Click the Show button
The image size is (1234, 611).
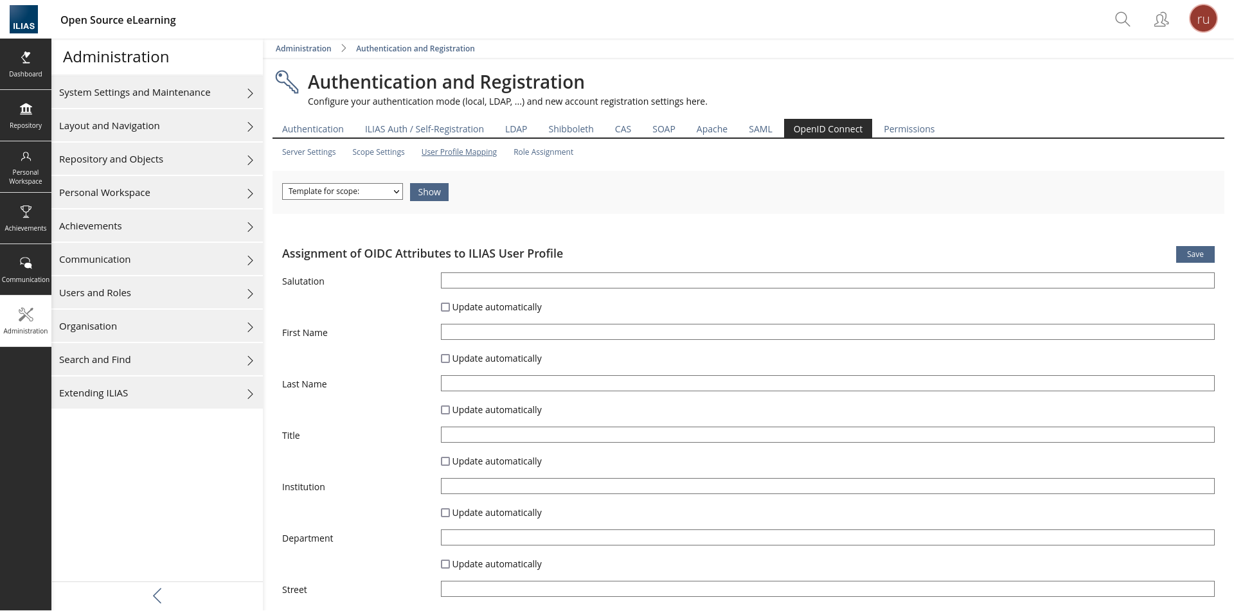[x=429, y=192]
